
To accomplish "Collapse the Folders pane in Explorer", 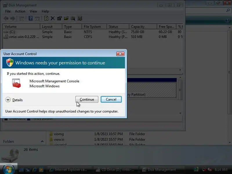I will (x=42, y=142).
